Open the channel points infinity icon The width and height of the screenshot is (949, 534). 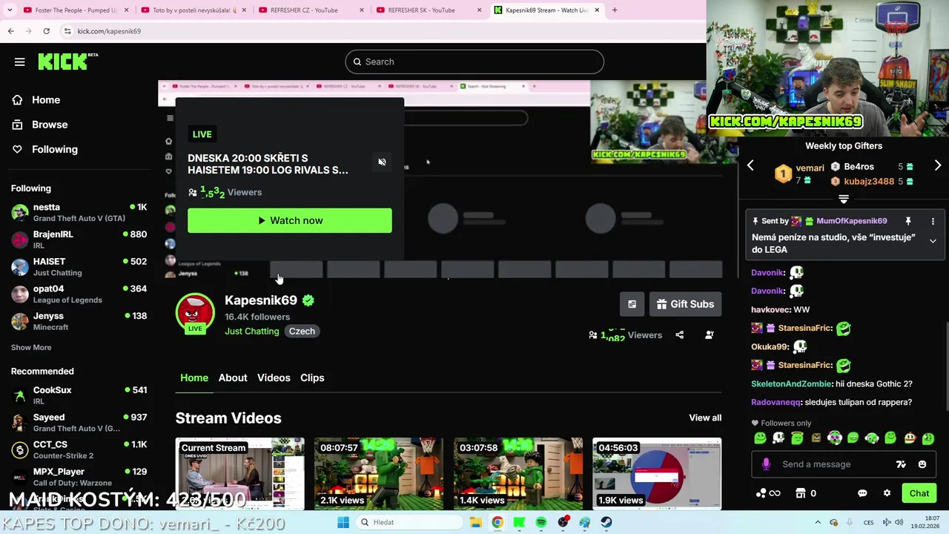tap(767, 493)
